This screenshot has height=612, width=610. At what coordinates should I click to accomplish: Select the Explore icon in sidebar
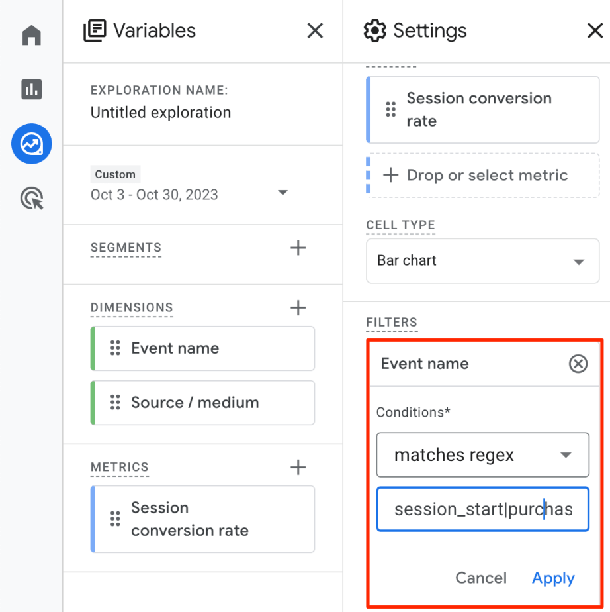31,144
